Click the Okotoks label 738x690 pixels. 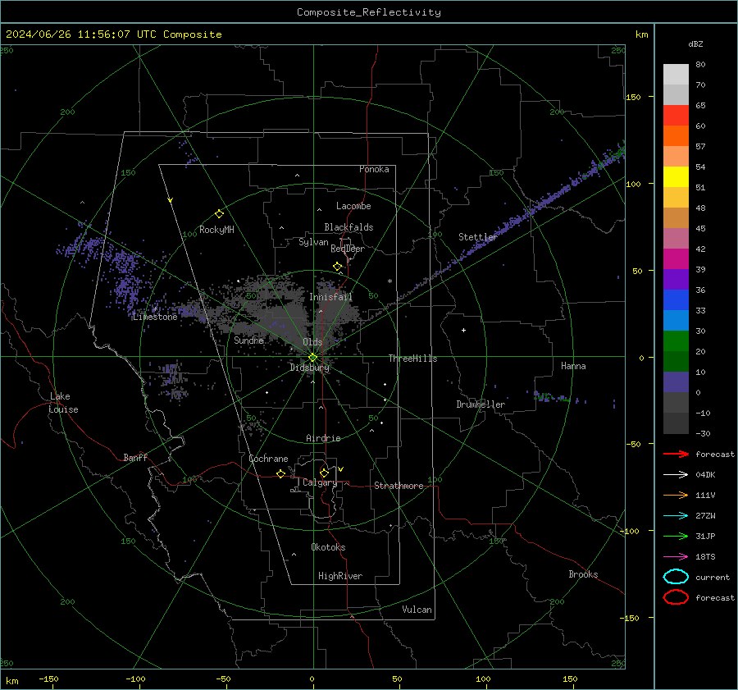[328, 547]
